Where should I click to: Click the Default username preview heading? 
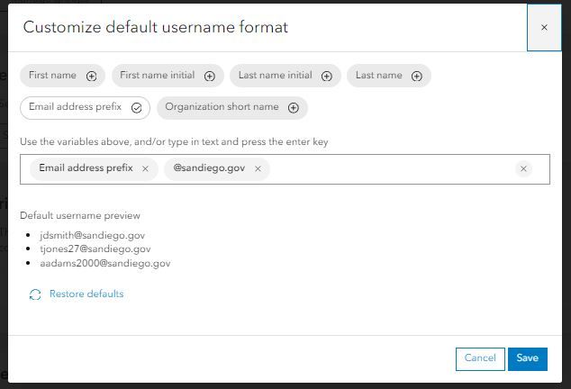80,215
